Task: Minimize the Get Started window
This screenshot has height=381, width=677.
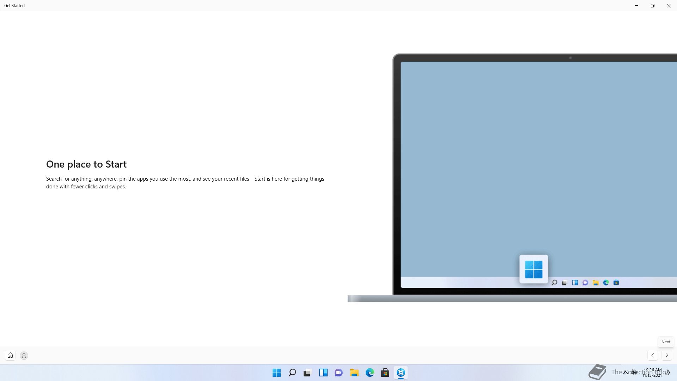Action: (636, 6)
